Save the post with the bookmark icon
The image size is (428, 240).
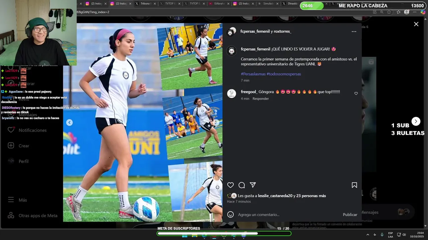[x=354, y=185]
